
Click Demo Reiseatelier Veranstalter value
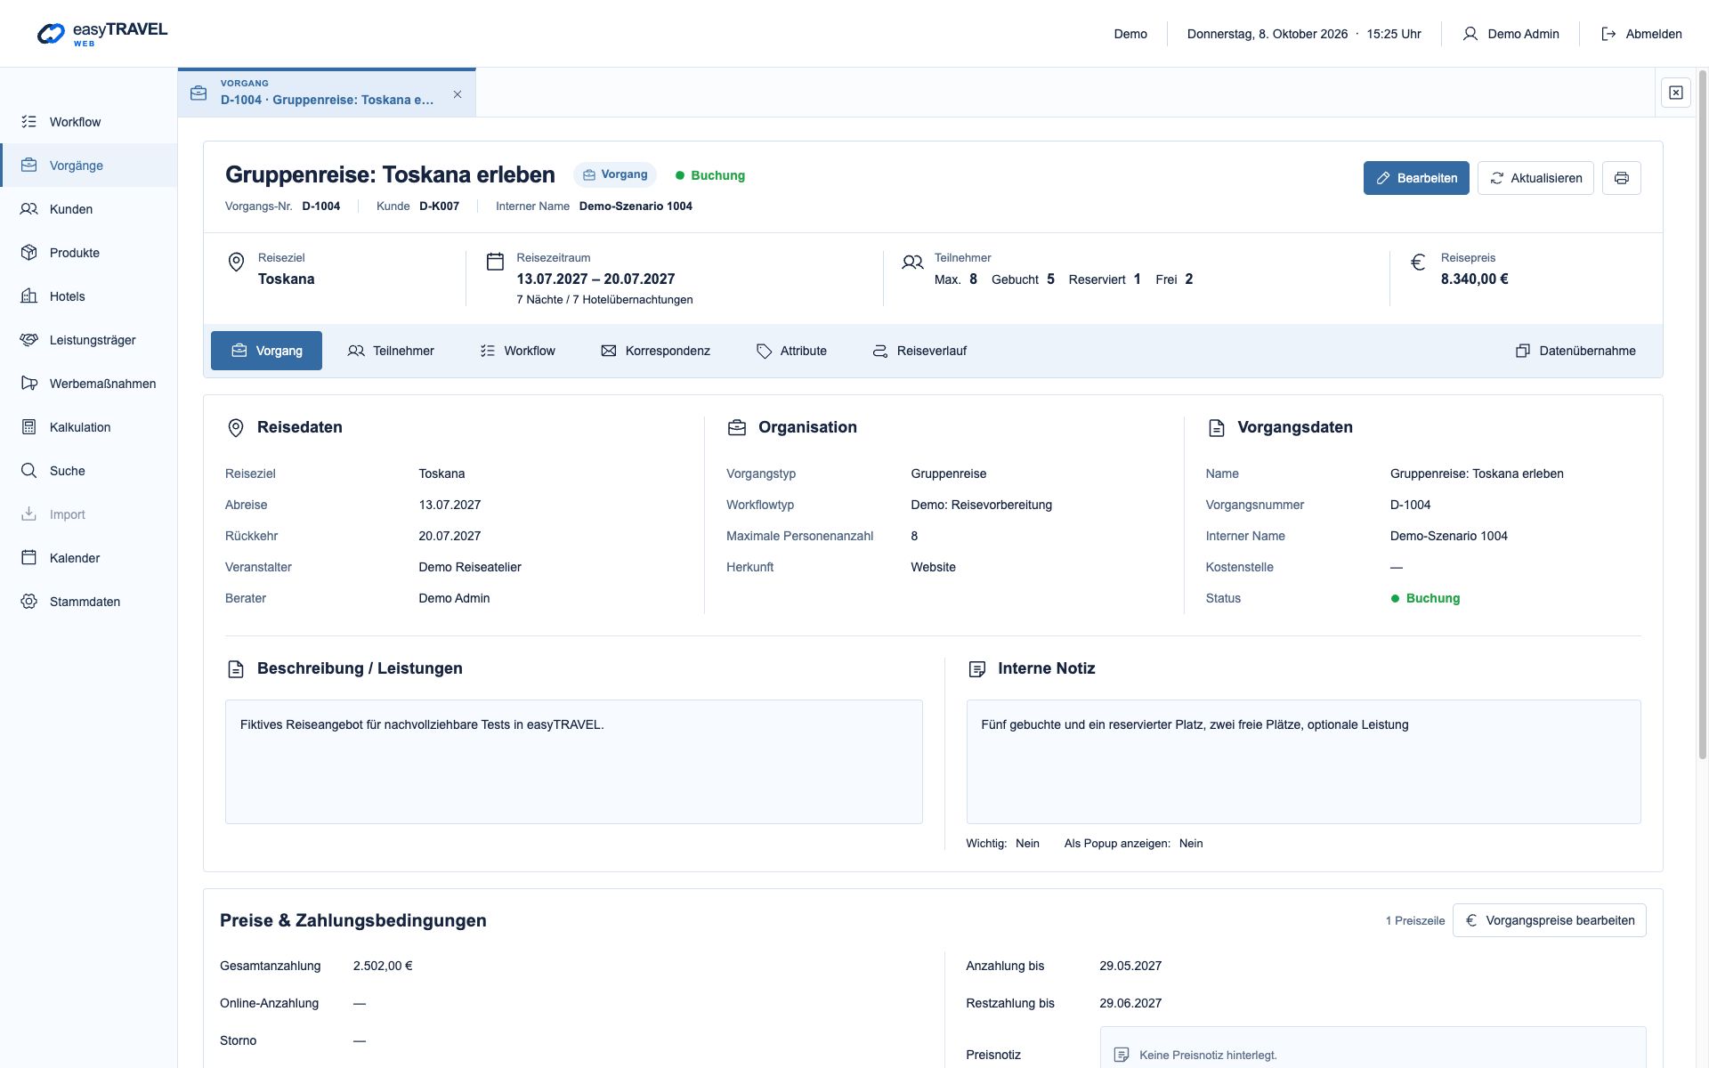coord(470,567)
